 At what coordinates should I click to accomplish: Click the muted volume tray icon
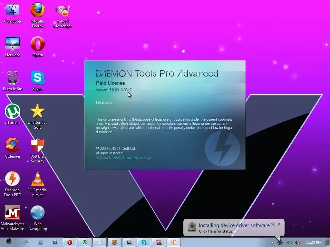pyautogui.click(x=297, y=243)
